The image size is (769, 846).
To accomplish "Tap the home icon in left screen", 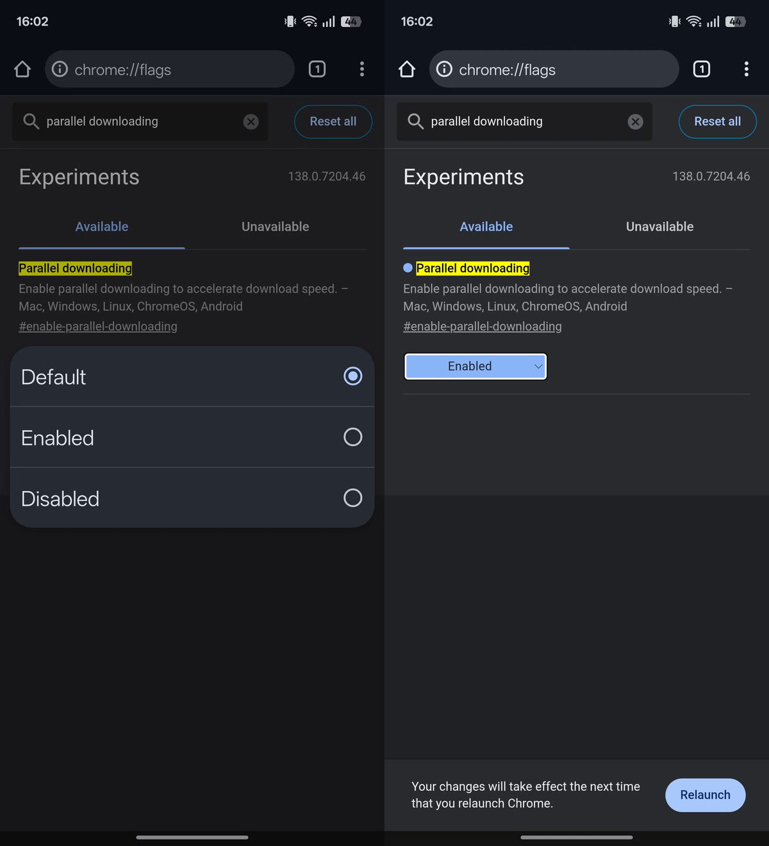I will pos(22,69).
